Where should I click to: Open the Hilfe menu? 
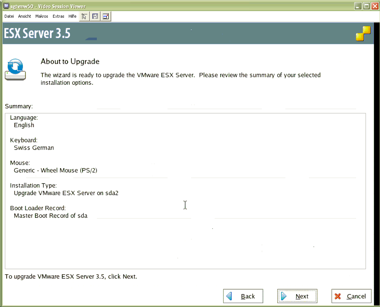click(72, 16)
